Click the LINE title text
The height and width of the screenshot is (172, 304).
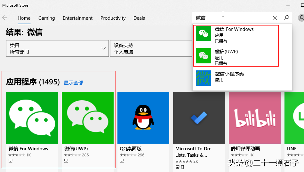click(x=292, y=149)
